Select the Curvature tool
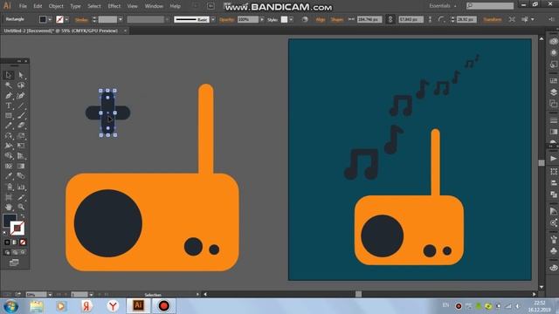559x314 pixels. [x=21, y=96]
